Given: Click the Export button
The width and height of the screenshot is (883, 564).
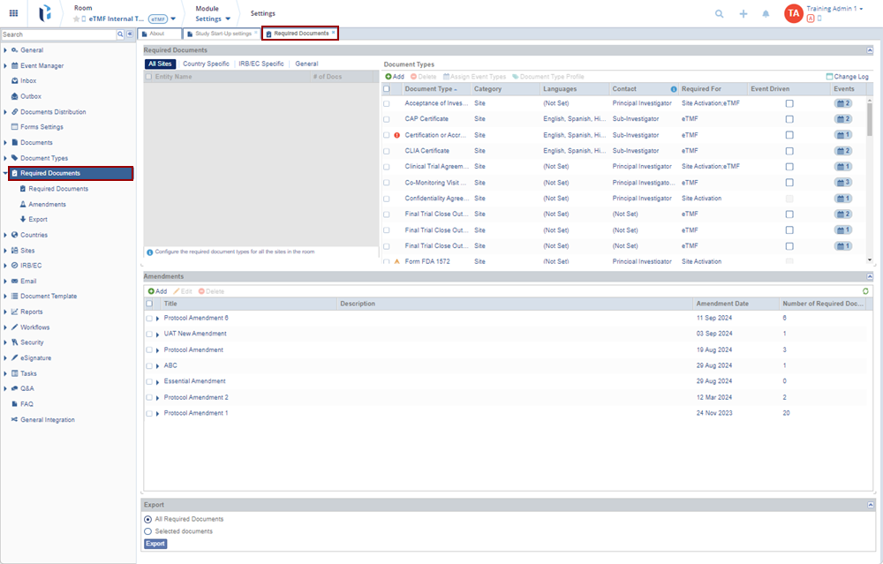Looking at the screenshot, I should (155, 544).
